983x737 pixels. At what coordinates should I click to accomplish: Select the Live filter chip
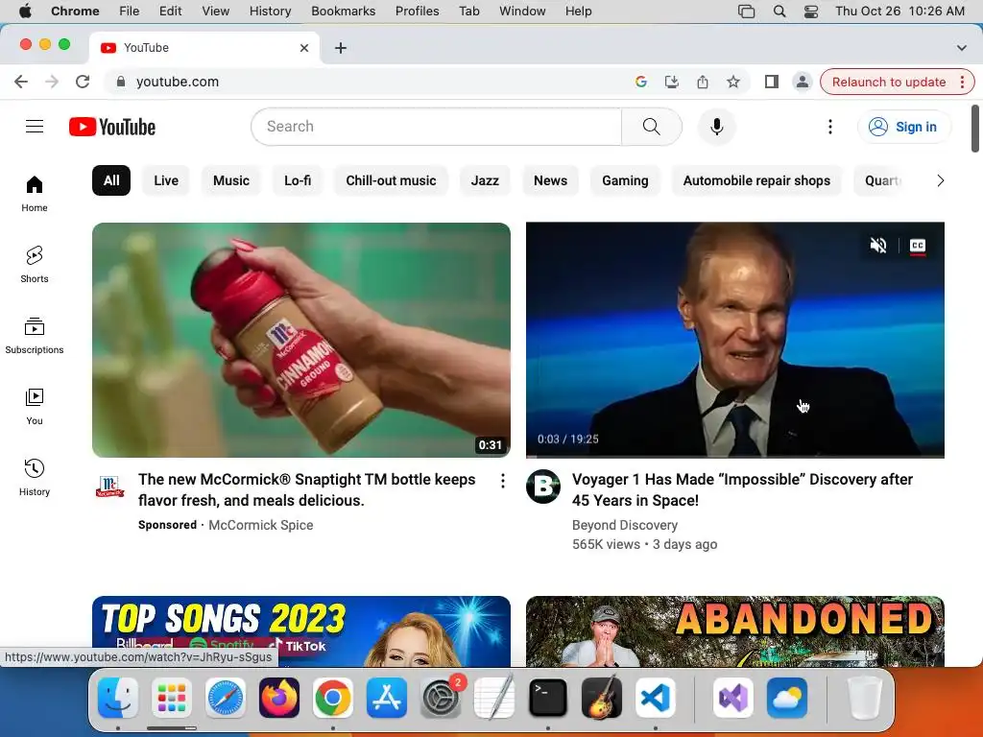(166, 180)
